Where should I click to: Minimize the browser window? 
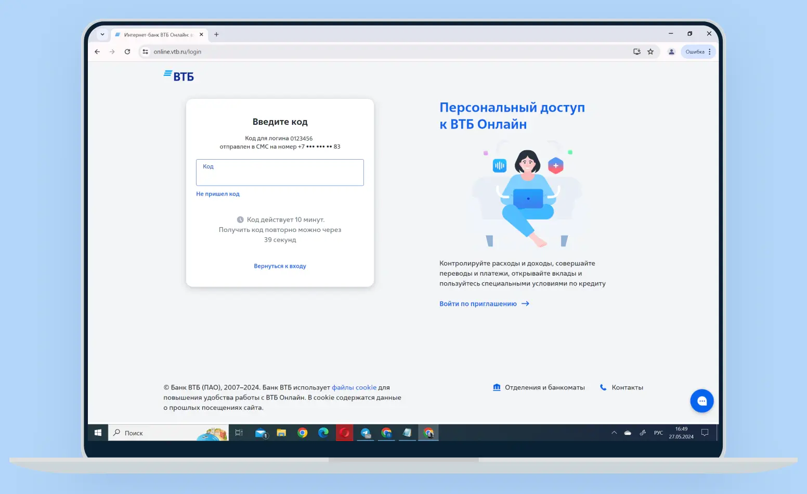click(671, 34)
